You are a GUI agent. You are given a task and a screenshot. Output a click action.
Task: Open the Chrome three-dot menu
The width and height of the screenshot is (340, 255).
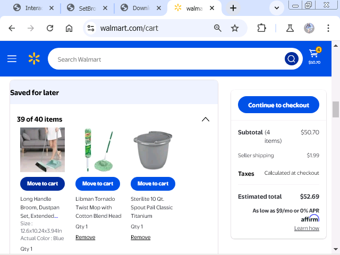point(328,28)
